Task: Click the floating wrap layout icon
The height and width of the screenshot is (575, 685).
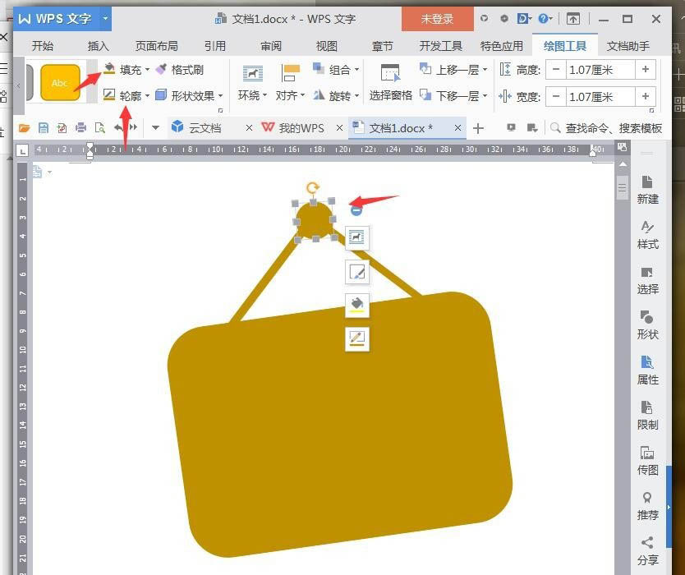Action: coord(357,237)
